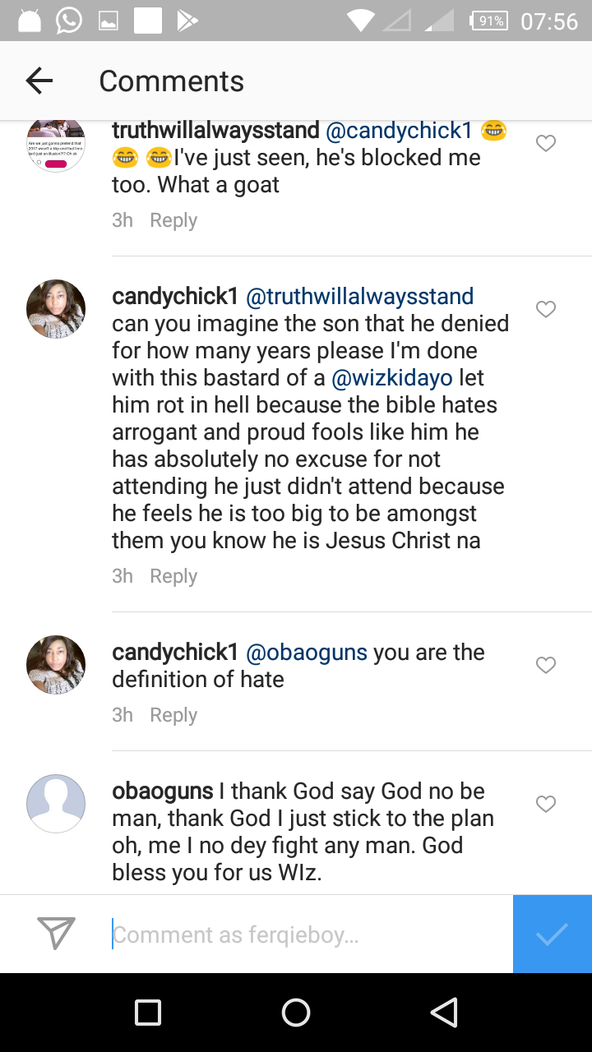
Task: Open truthwillalwaysstand's profile picture
Action: tap(56, 145)
